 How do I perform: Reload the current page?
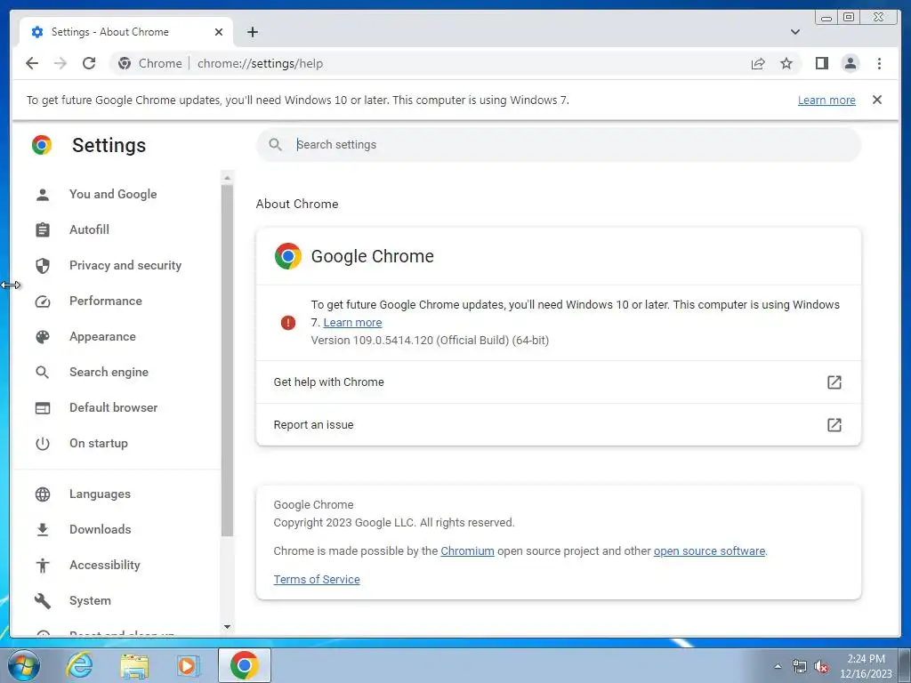[89, 63]
